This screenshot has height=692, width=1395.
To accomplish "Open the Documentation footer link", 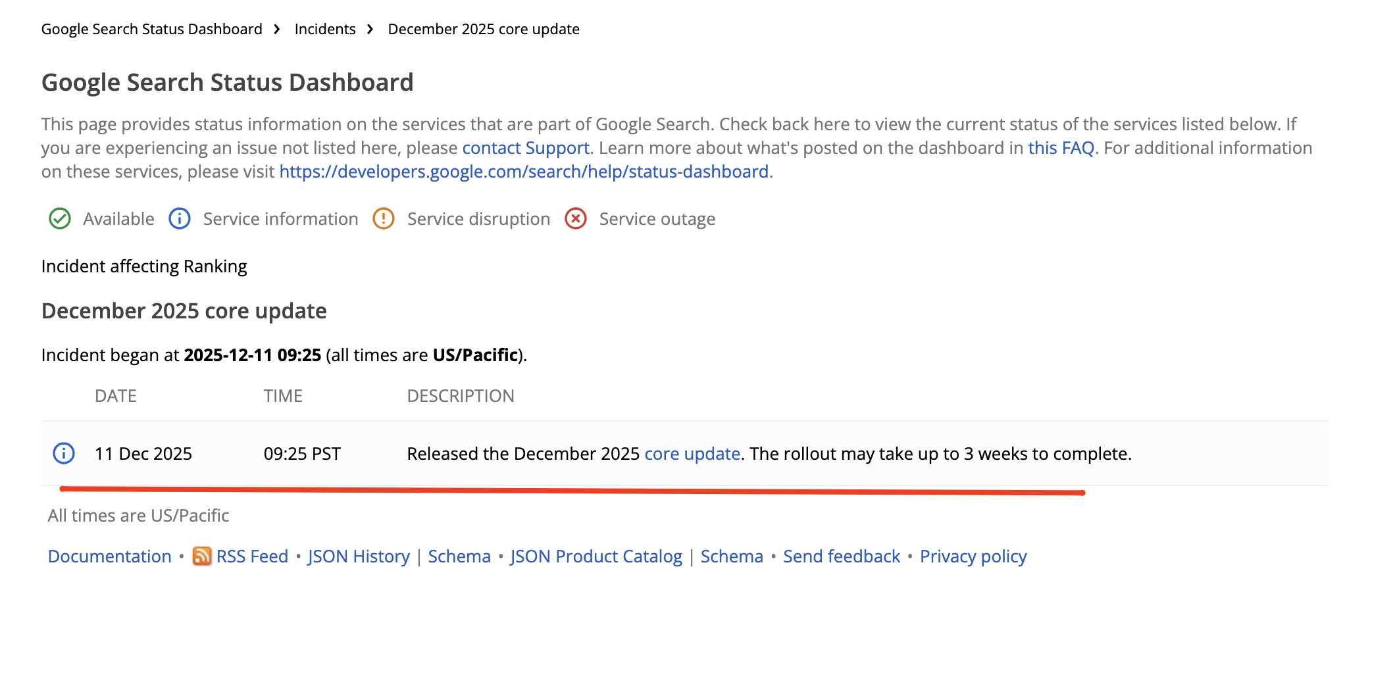I will coord(110,556).
